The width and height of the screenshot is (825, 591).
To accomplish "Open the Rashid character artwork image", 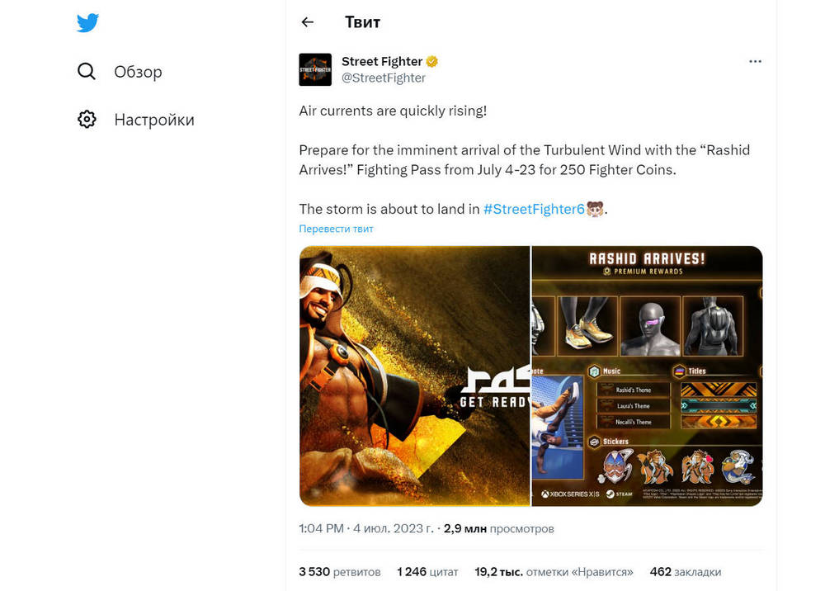I will [415, 376].
